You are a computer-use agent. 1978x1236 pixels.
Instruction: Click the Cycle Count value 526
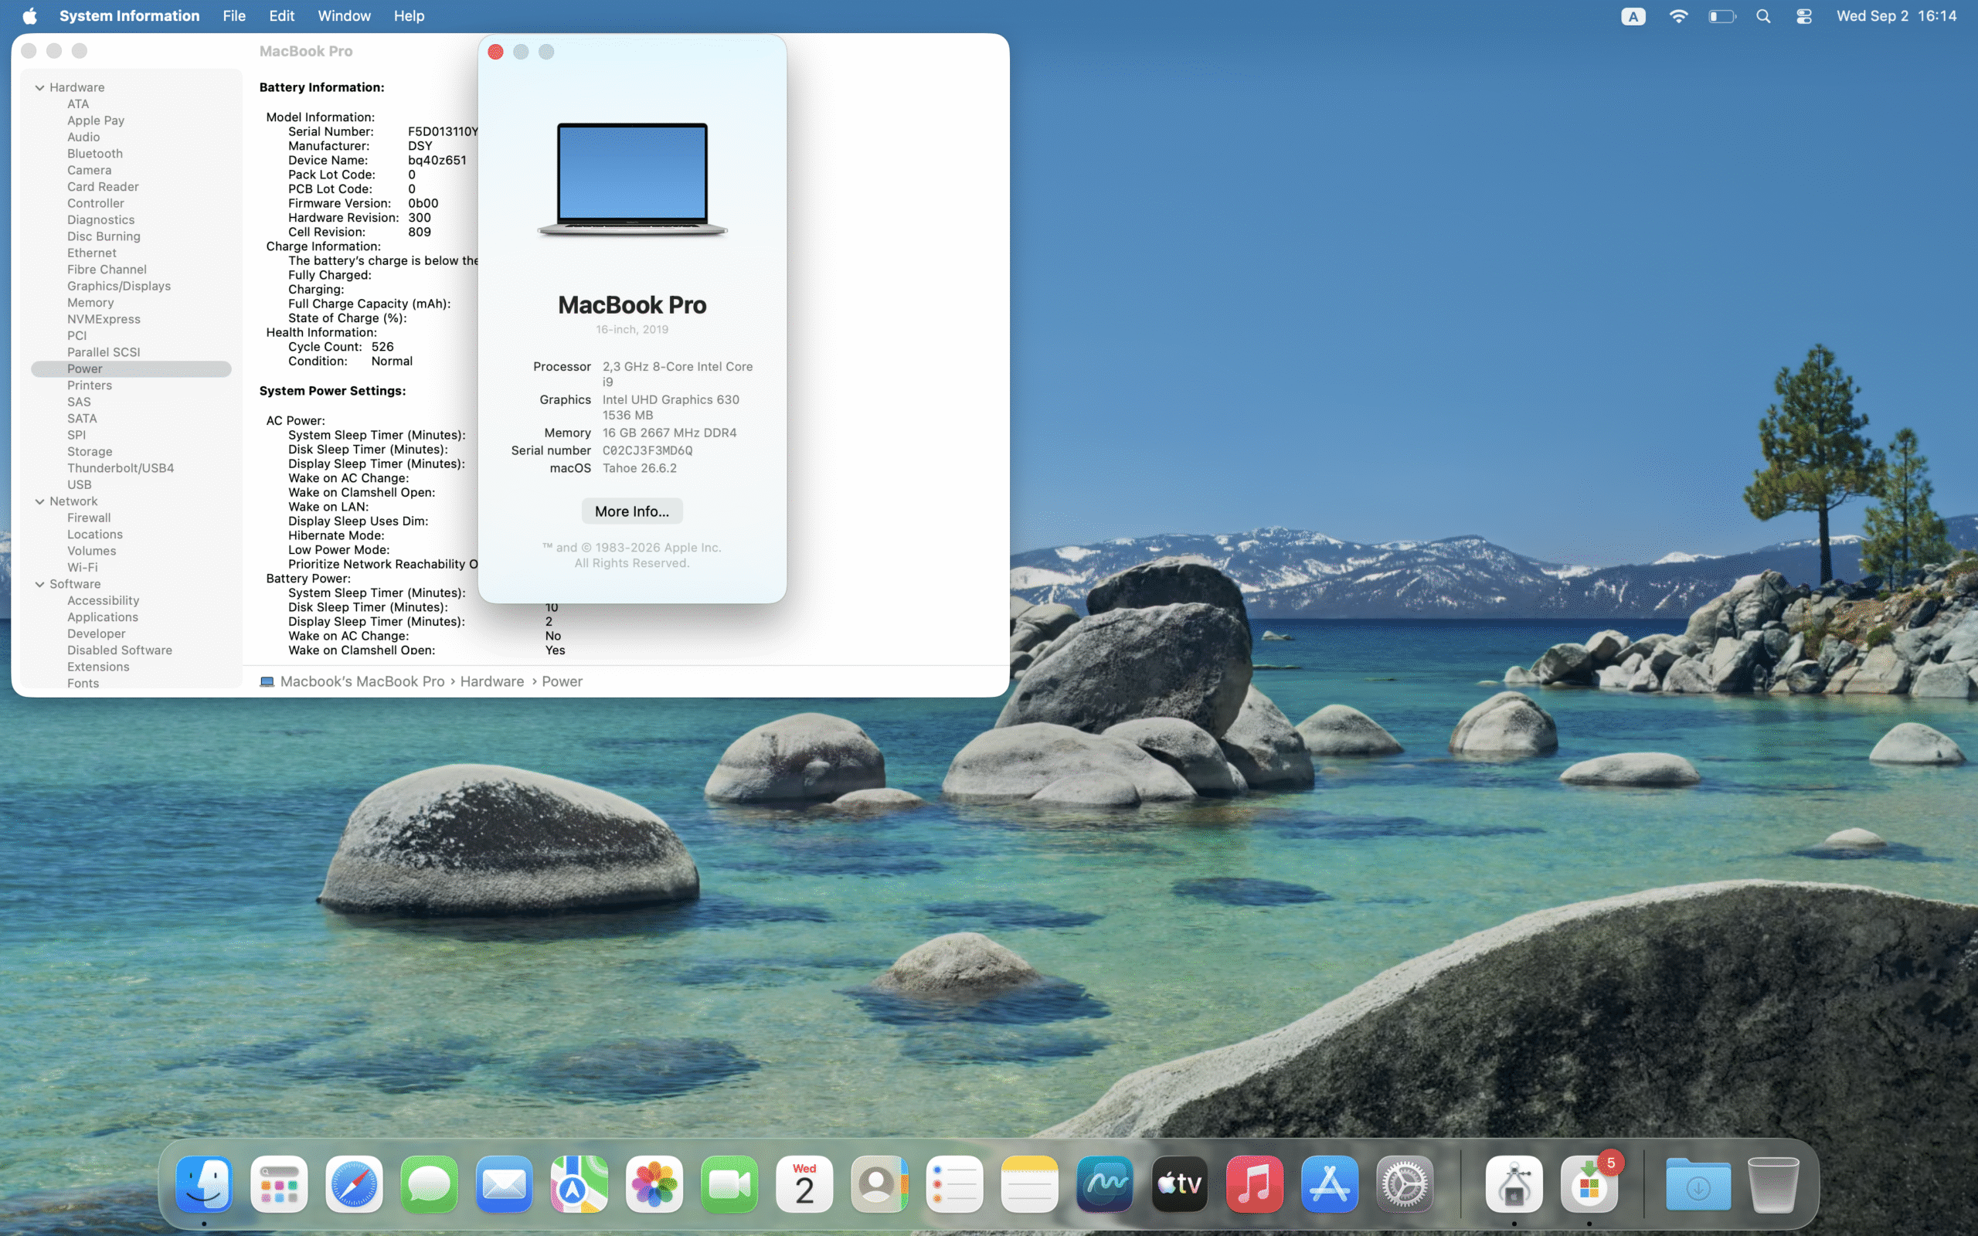click(382, 347)
